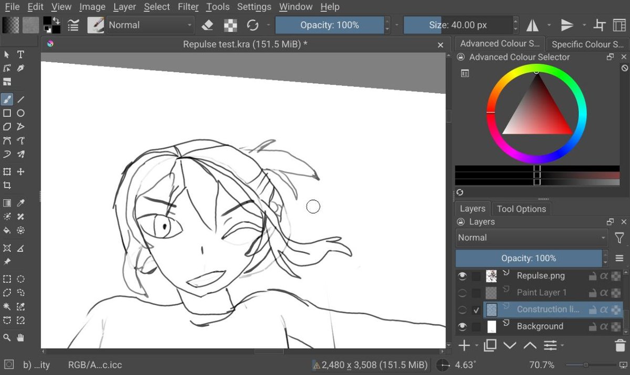Select the Ellipse shape tool
Screen dimensions: 630x375
(20, 113)
